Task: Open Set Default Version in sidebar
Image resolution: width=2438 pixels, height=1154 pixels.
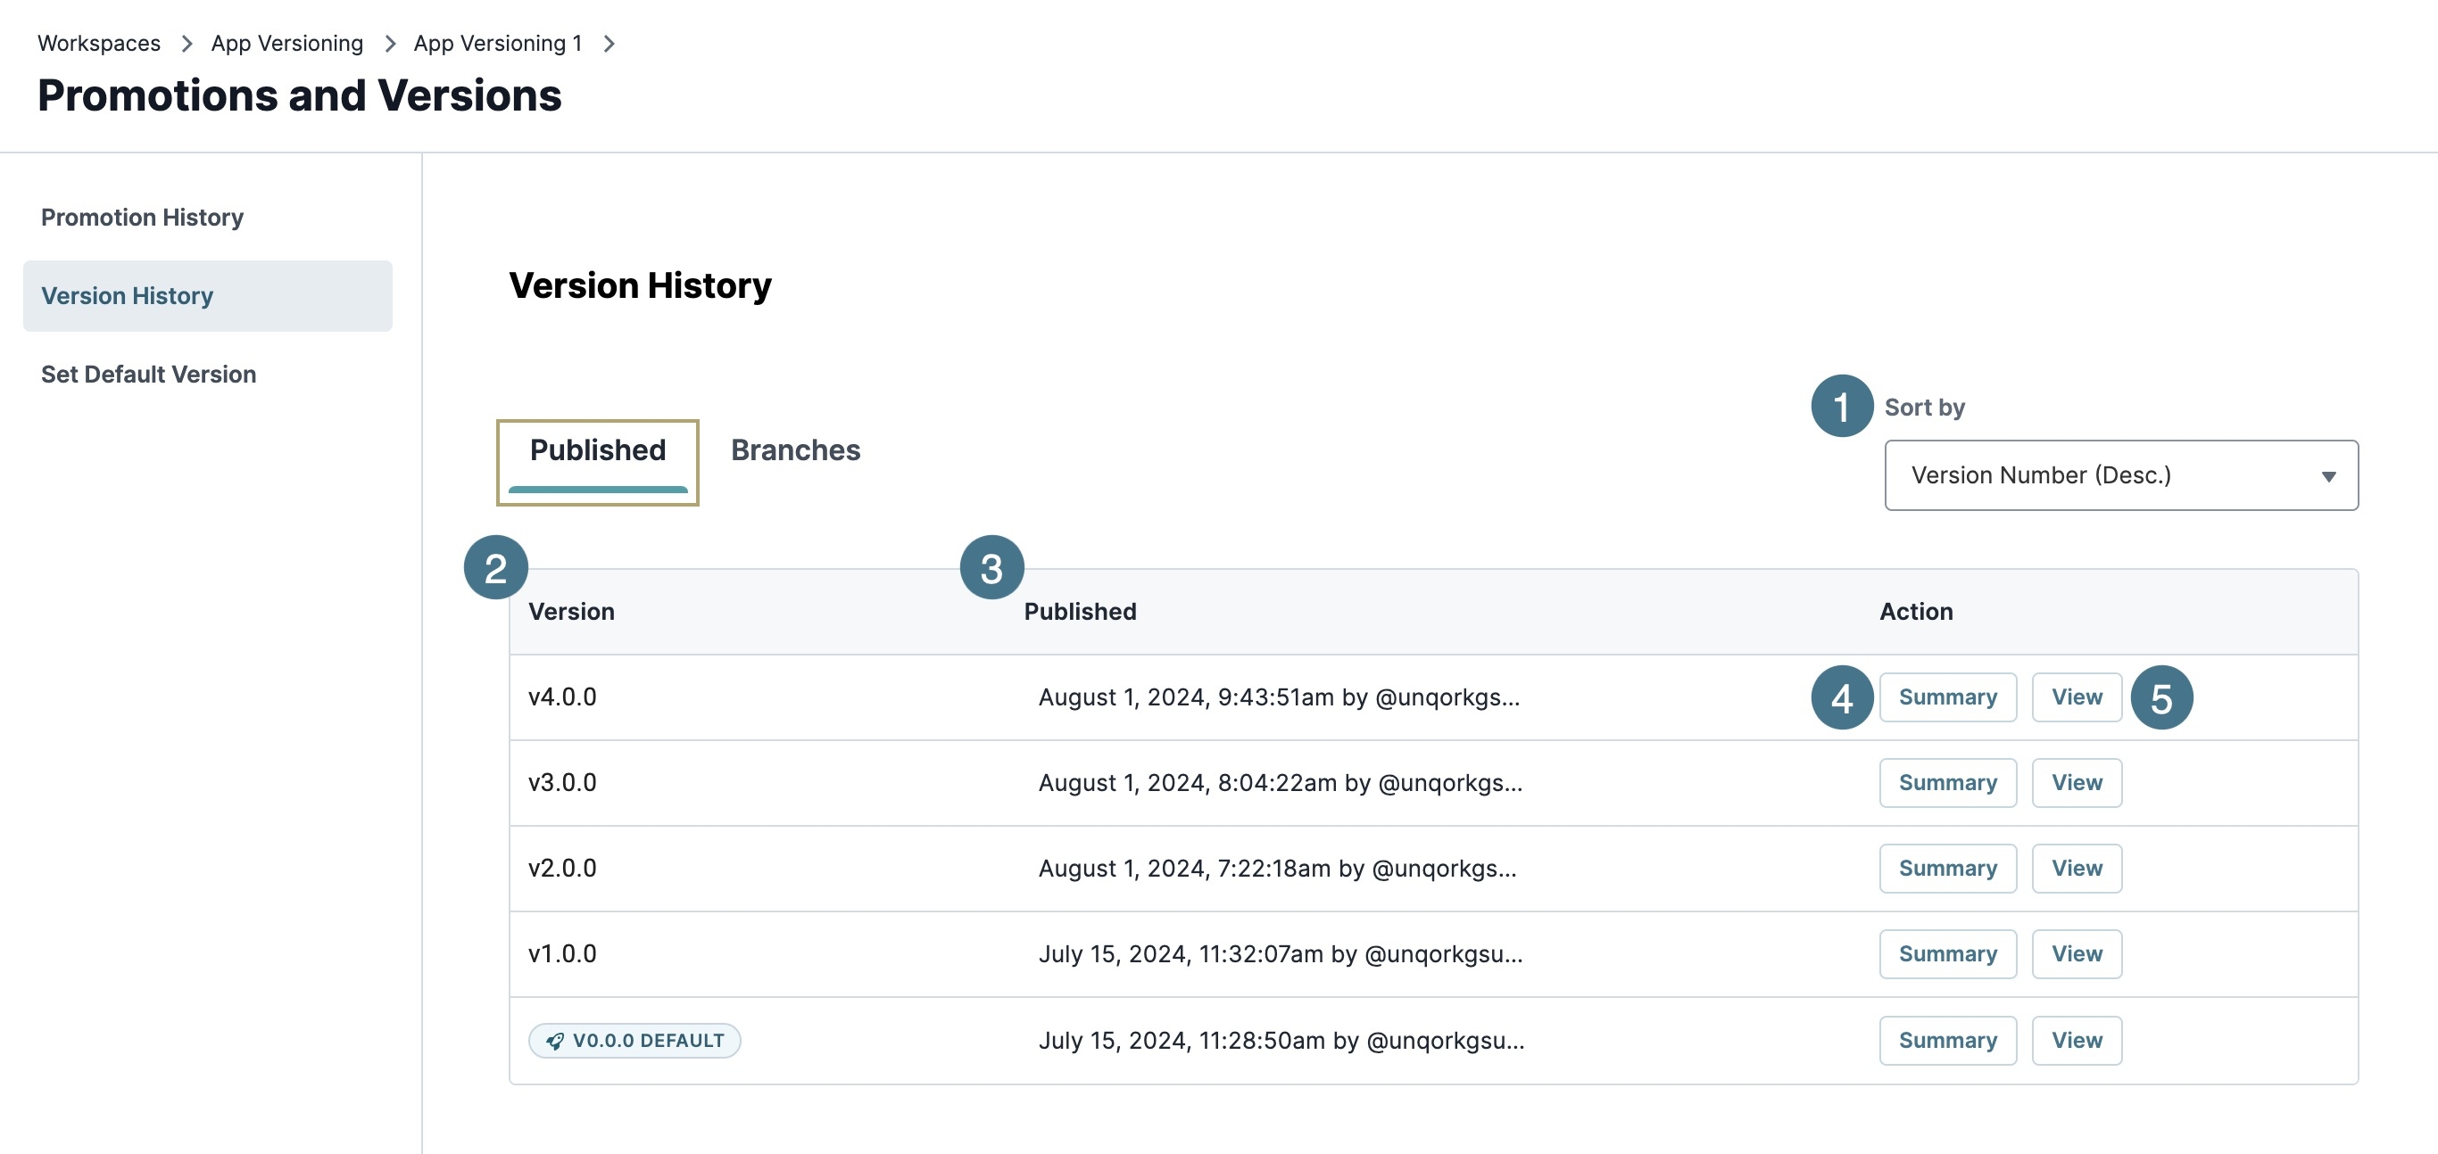Action: 149,375
